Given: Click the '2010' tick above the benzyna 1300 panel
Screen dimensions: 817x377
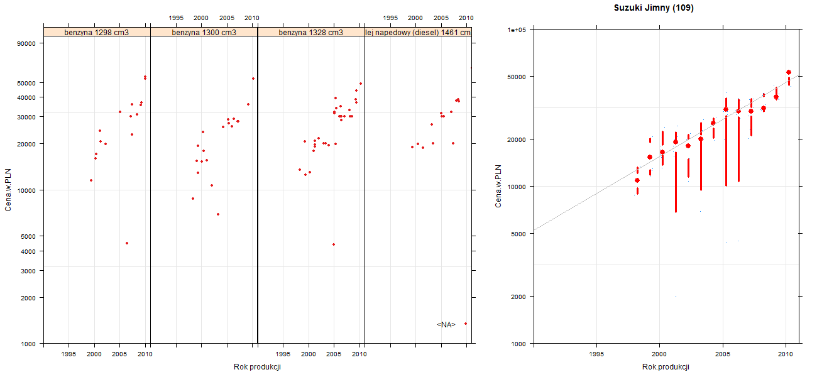Looking at the screenshot, I should 252,18.
